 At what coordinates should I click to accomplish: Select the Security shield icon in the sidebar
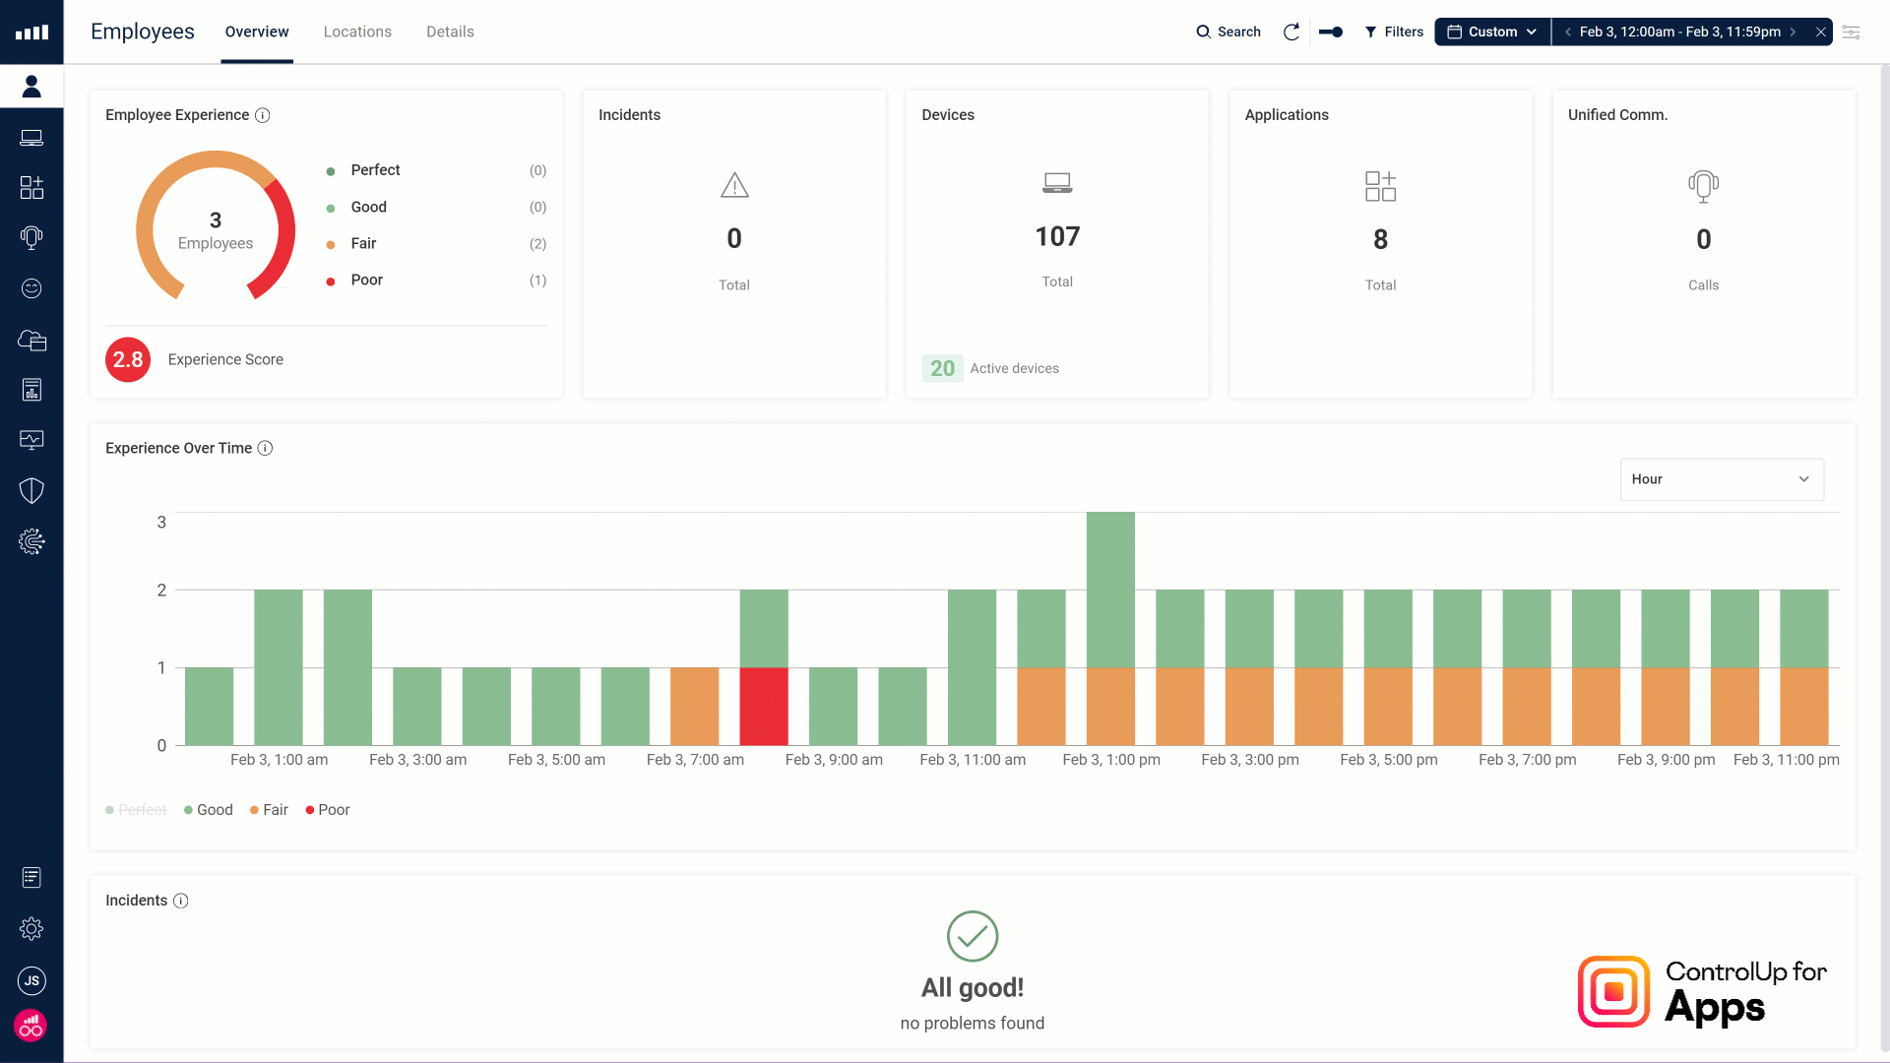coord(32,490)
